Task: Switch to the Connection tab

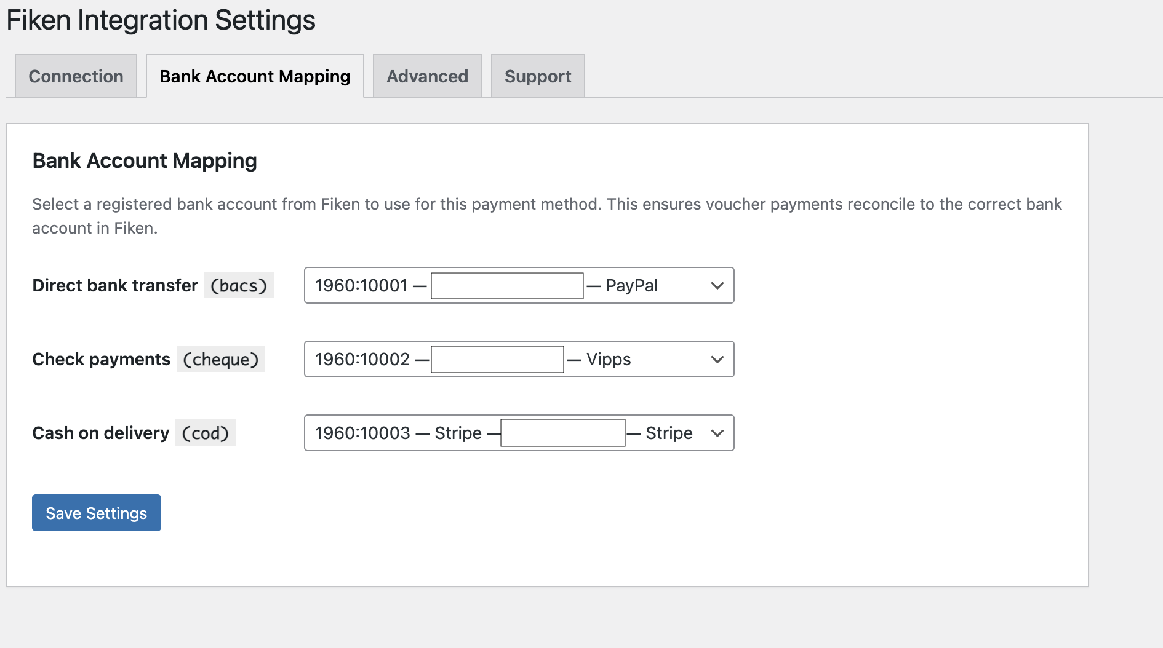Action: (x=75, y=76)
